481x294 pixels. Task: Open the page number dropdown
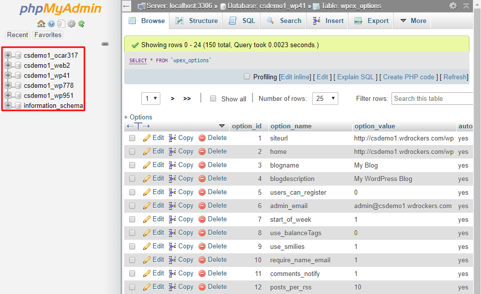click(151, 98)
